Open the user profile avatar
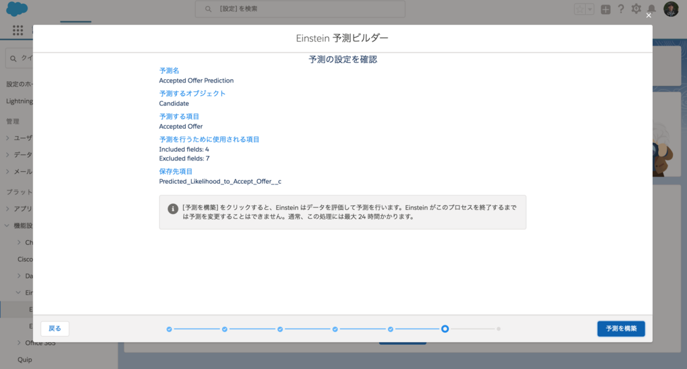Image resolution: width=687 pixels, height=369 pixels. coord(671,9)
